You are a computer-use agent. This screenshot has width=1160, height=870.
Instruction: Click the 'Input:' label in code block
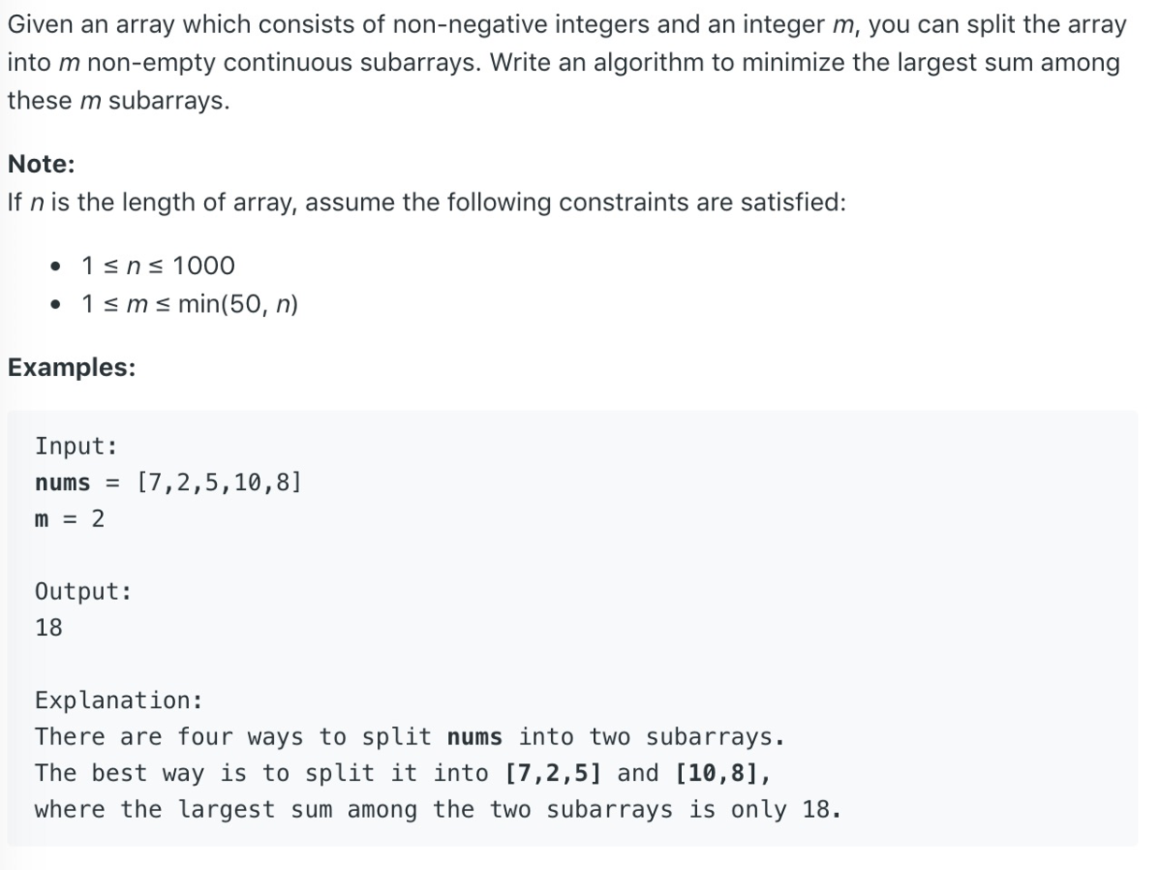76,446
